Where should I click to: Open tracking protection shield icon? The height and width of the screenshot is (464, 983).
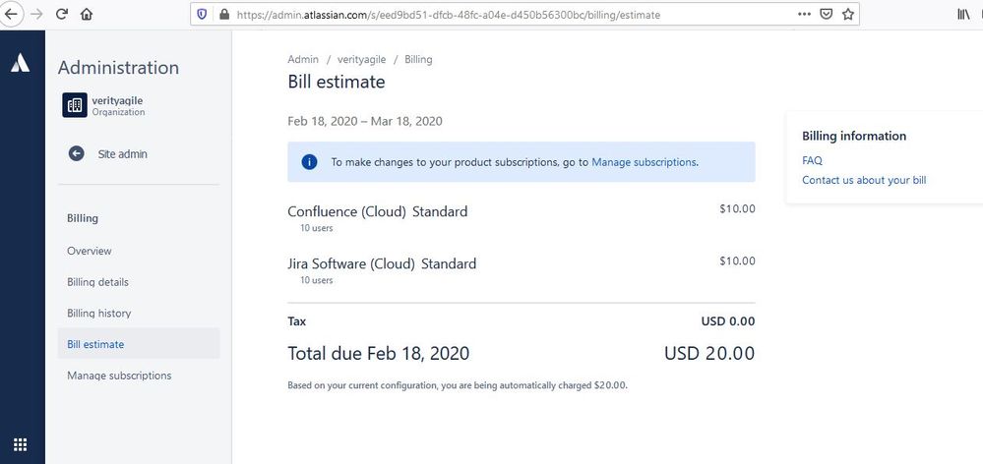coord(202,14)
